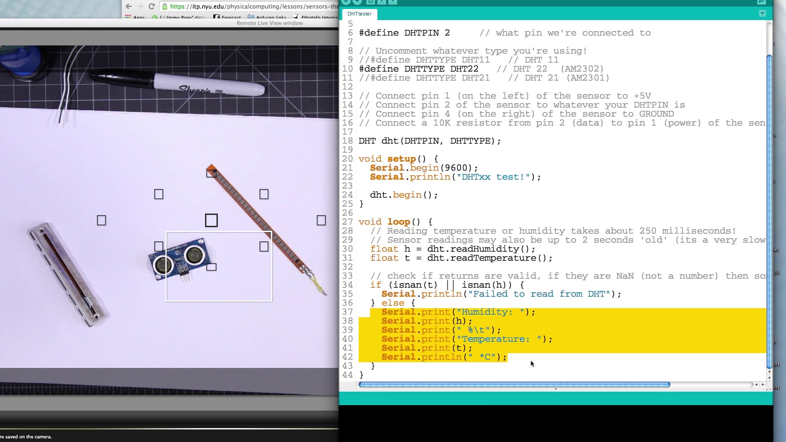This screenshot has height=442, width=786.
Task: Click the Save sketch icon
Action: pos(393,2)
